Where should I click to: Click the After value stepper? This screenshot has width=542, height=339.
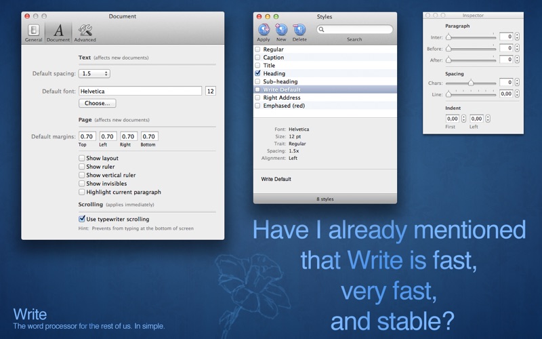click(517, 59)
